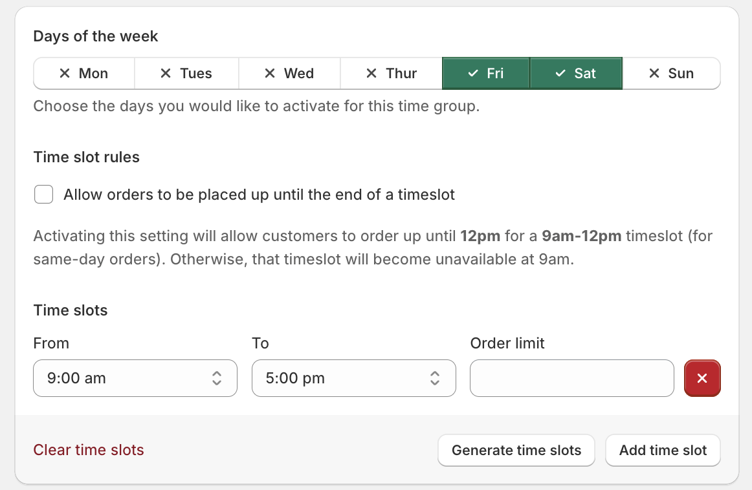Toggle Saturday's active state
The width and height of the screenshot is (752, 490).
click(576, 73)
